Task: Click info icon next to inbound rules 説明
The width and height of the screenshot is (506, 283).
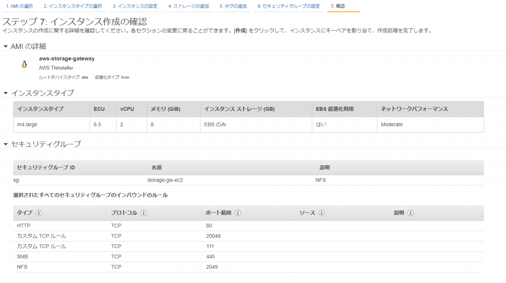Action: 411,213
